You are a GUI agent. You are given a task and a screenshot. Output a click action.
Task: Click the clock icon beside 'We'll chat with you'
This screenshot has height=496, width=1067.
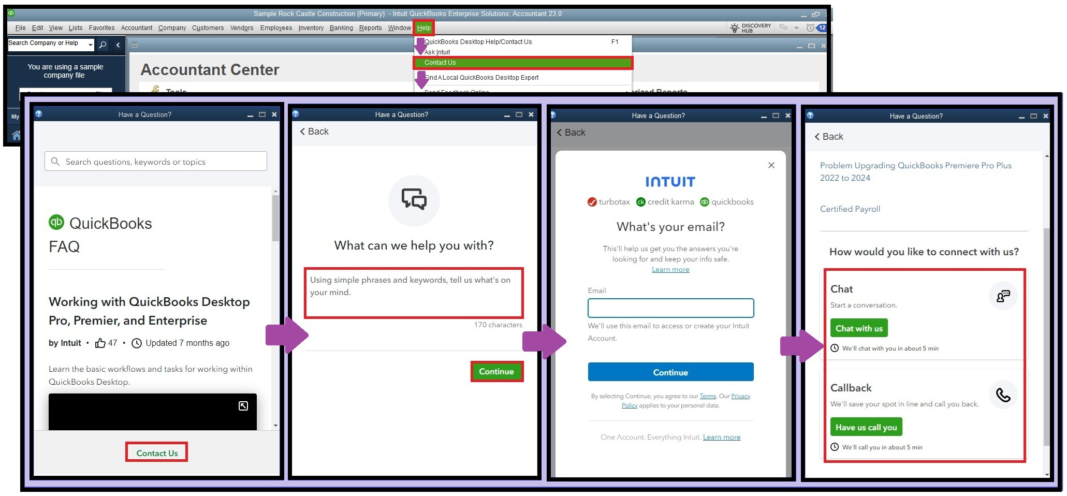[x=835, y=348]
